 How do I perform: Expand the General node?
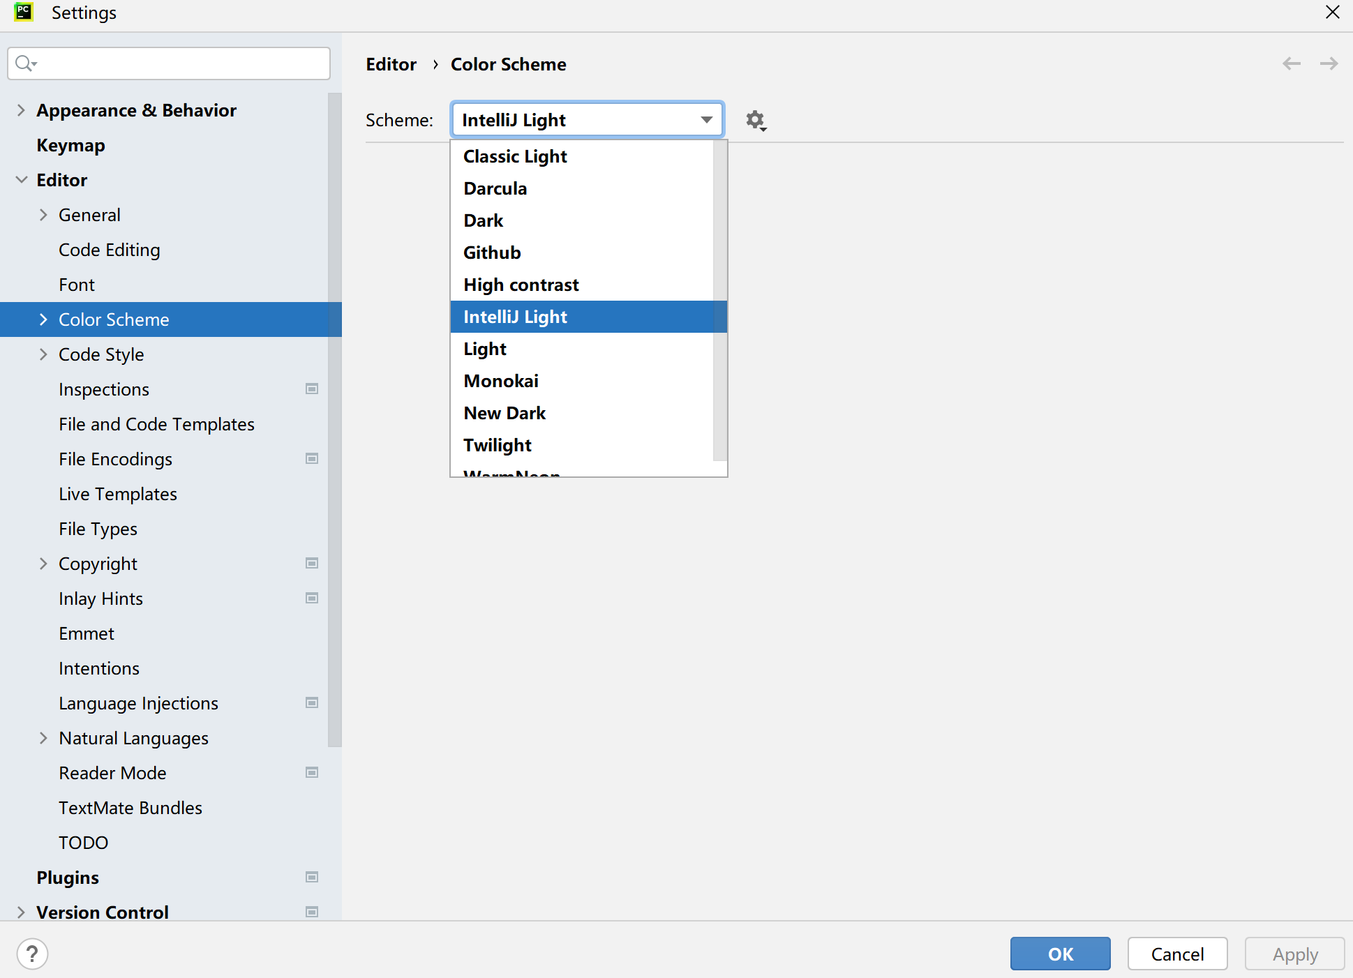tap(43, 215)
